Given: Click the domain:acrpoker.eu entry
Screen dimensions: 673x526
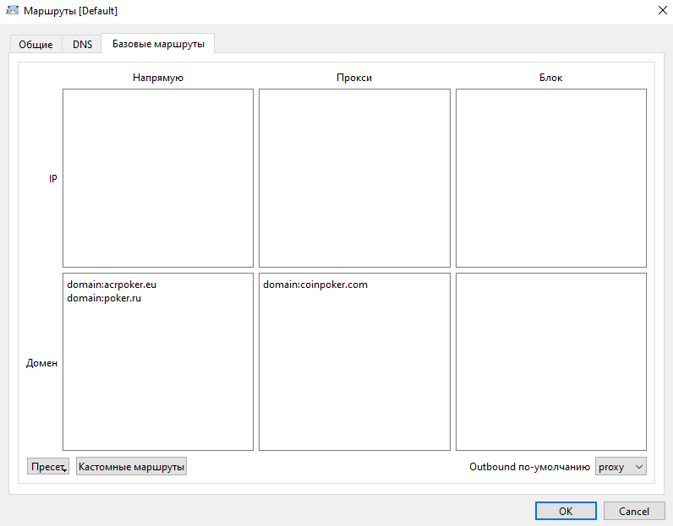Looking at the screenshot, I should click(x=112, y=285).
